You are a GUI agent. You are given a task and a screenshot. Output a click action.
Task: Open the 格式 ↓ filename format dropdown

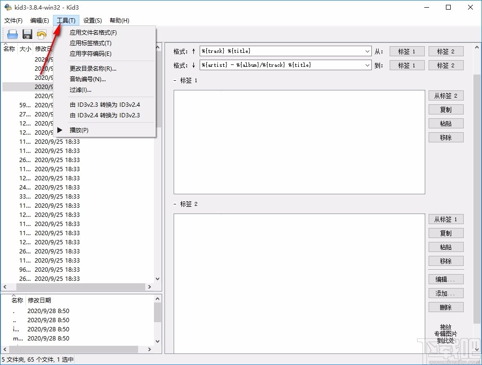[368, 65]
